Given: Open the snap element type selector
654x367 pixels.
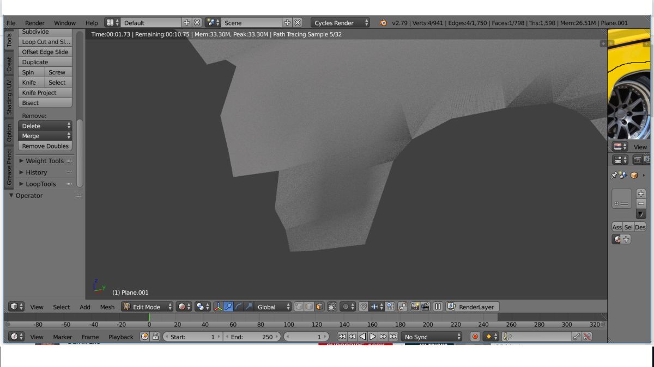Looking at the screenshot, I should pyautogui.click(x=377, y=307).
